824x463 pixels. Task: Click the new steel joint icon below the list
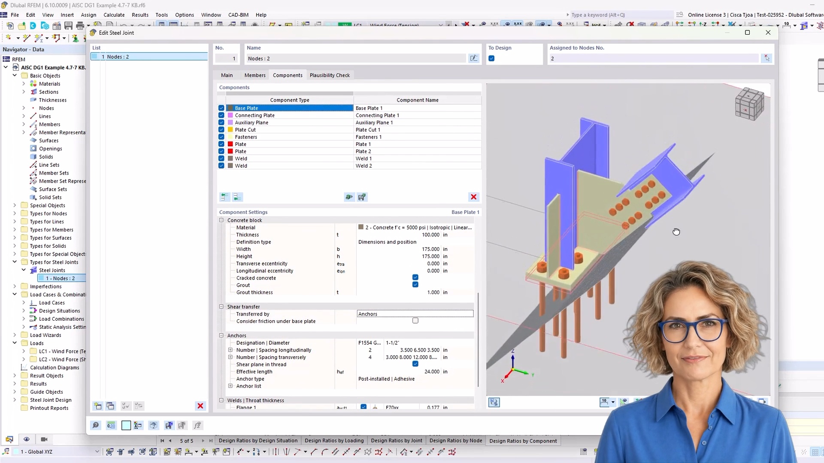[98, 406]
